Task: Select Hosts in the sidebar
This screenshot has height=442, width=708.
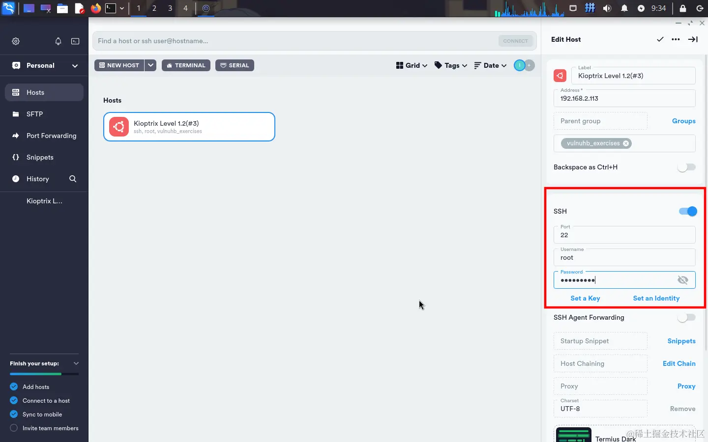Action: pyautogui.click(x=44, y=92)
